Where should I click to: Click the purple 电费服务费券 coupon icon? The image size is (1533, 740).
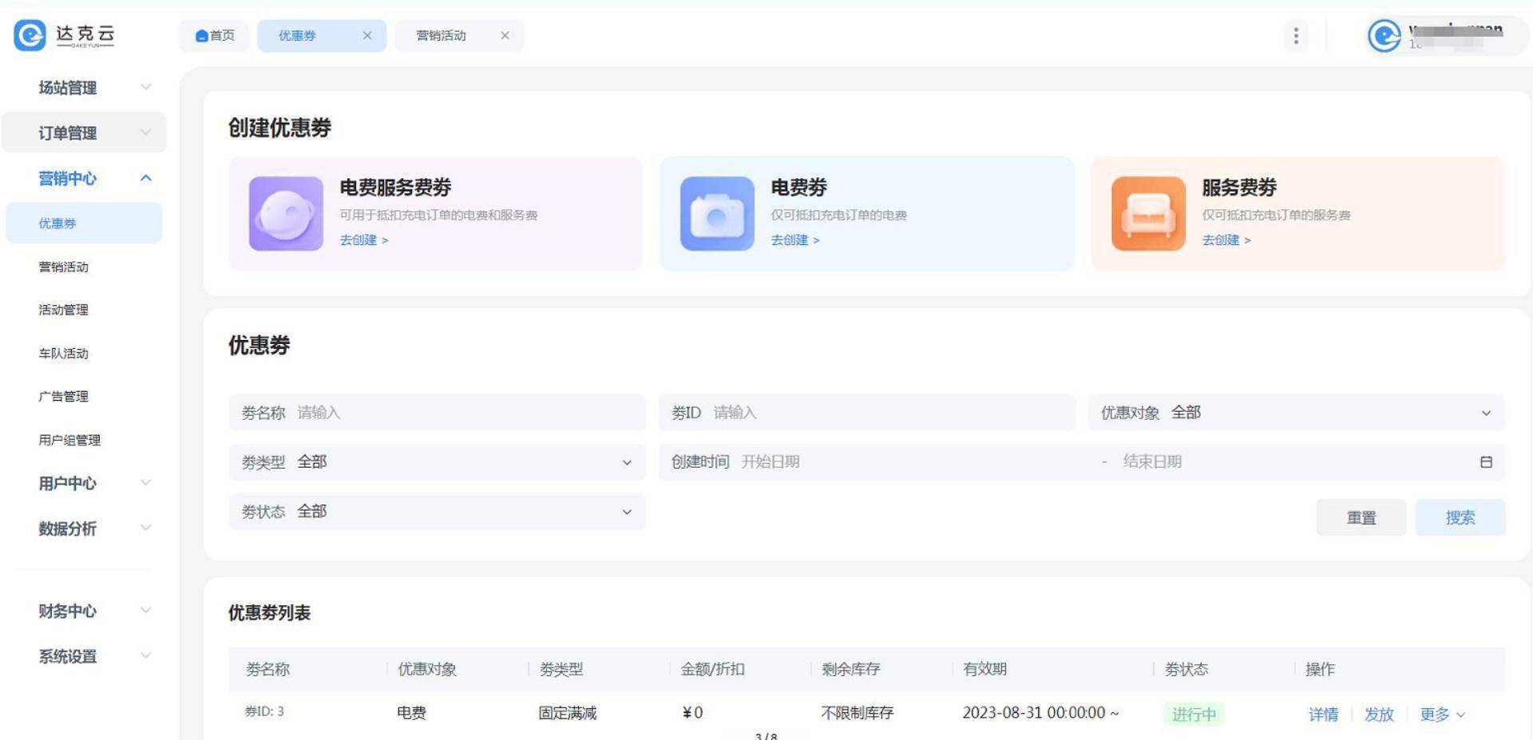pyautogui.click(x=286, y=214)
